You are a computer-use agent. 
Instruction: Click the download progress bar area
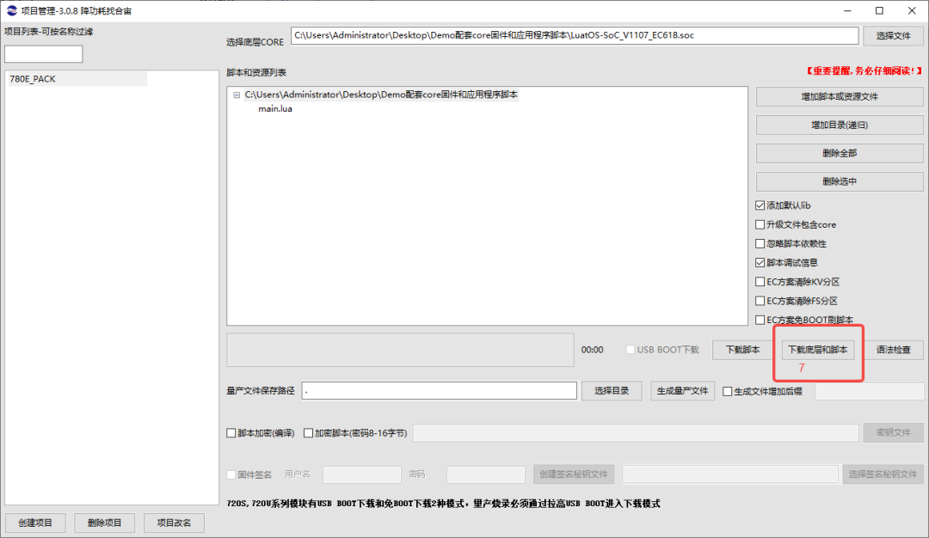(x=401, y=350)
